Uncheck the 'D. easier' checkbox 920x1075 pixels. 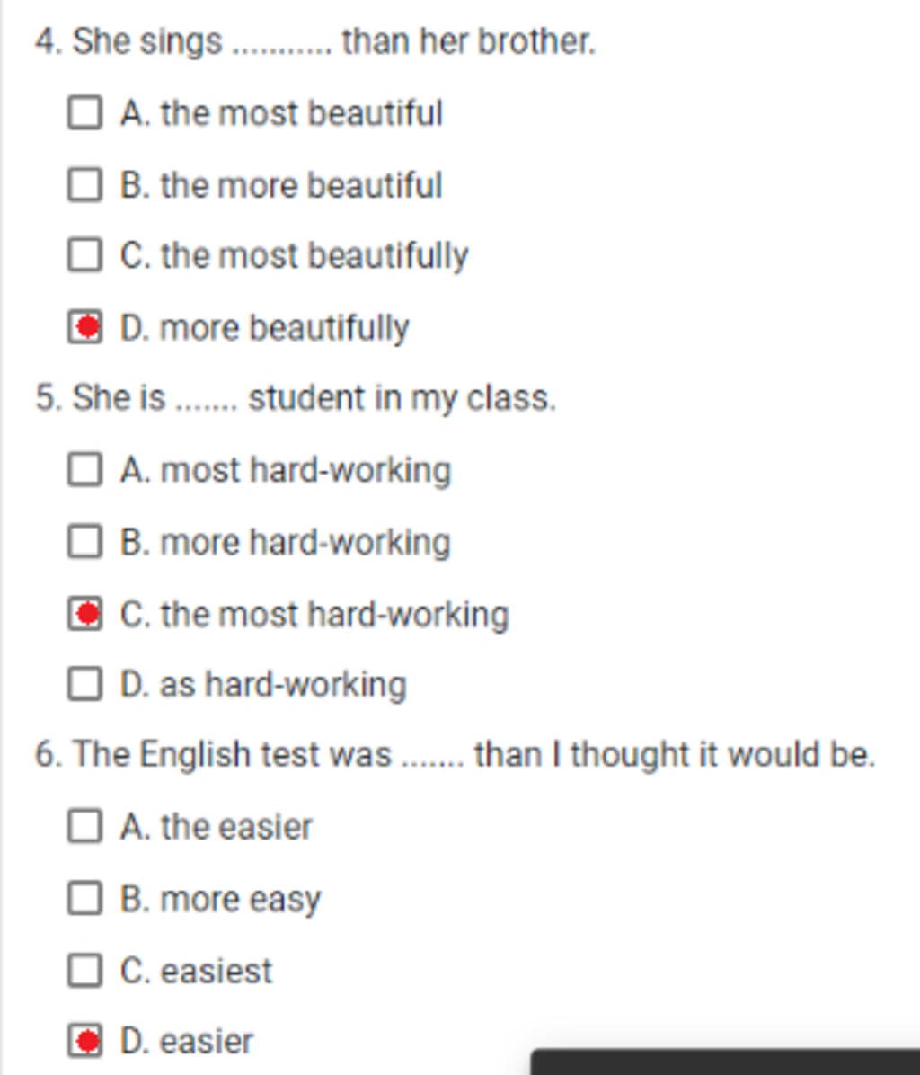pyautogui.click(x=84, y=1041)
